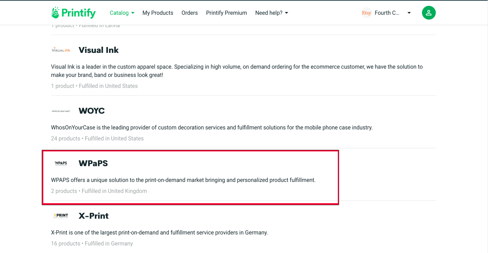
Task: Open the user account avatar icon
Action: coord(429,13)
